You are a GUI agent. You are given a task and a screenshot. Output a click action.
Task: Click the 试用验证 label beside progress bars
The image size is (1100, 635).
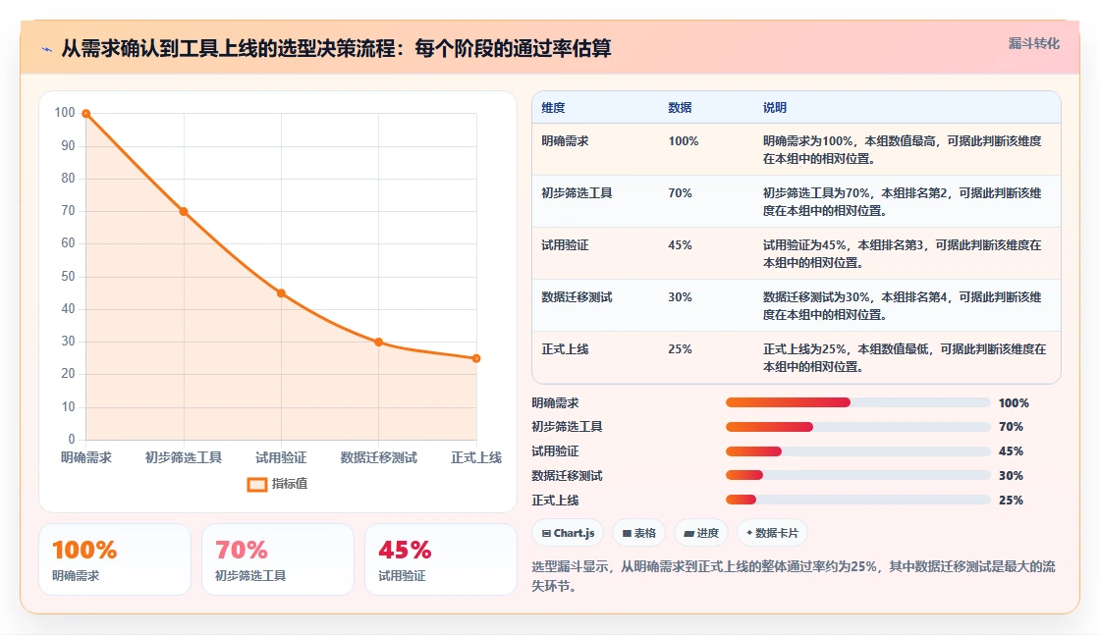pyautogui.click(x=555, y=451)
